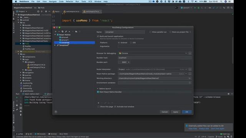The width and height of the screenshot is (246, 138).
Task: Browse working directory folder icon
Action: [189, 78]
